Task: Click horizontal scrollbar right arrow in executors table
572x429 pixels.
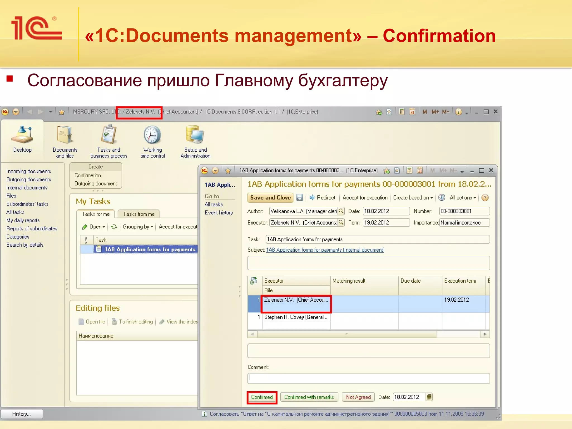Action: (485, 334)
